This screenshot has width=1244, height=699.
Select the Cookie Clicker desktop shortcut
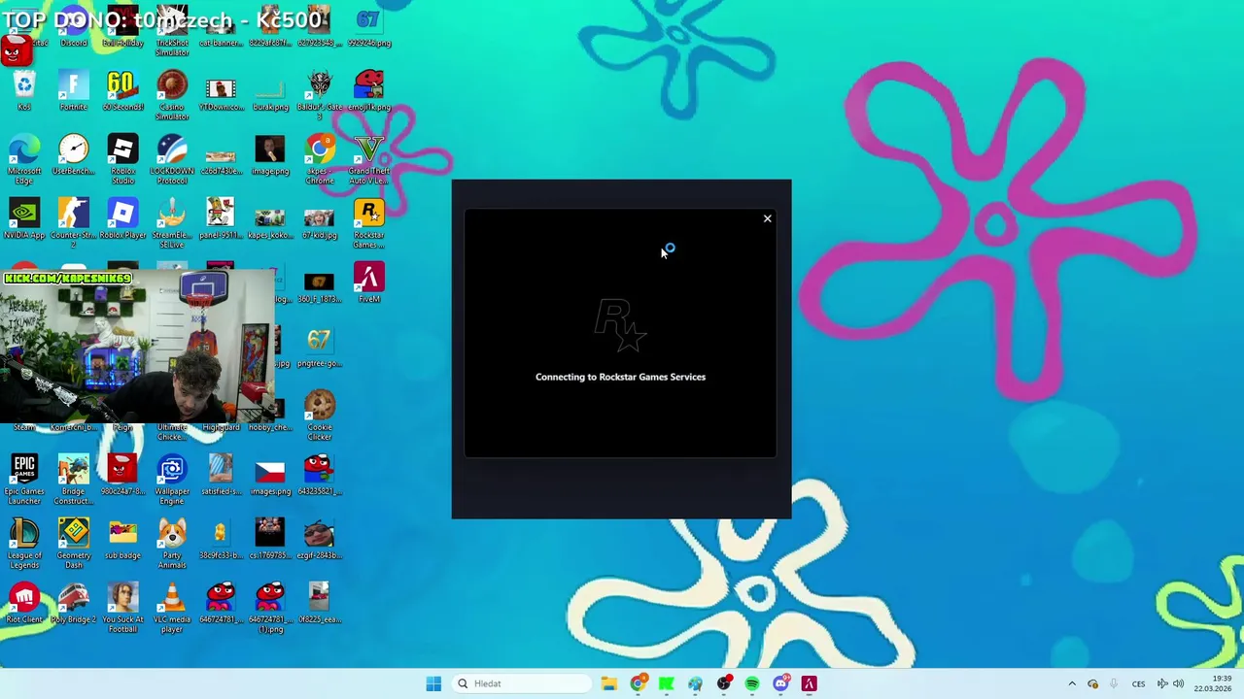pyautogui.click(x=319, y=416)
